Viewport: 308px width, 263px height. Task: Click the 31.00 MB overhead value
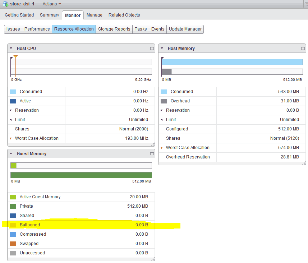290,101
